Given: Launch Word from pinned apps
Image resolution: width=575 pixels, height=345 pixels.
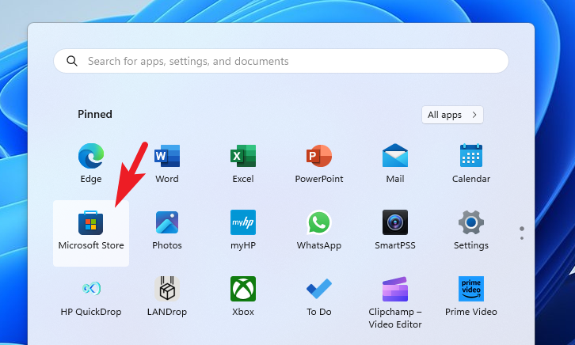Looking at the screenshot, I should tap(167, 163).
